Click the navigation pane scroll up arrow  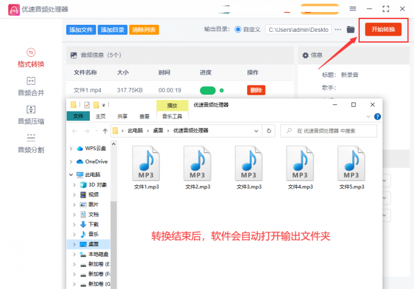coord(113,144)
